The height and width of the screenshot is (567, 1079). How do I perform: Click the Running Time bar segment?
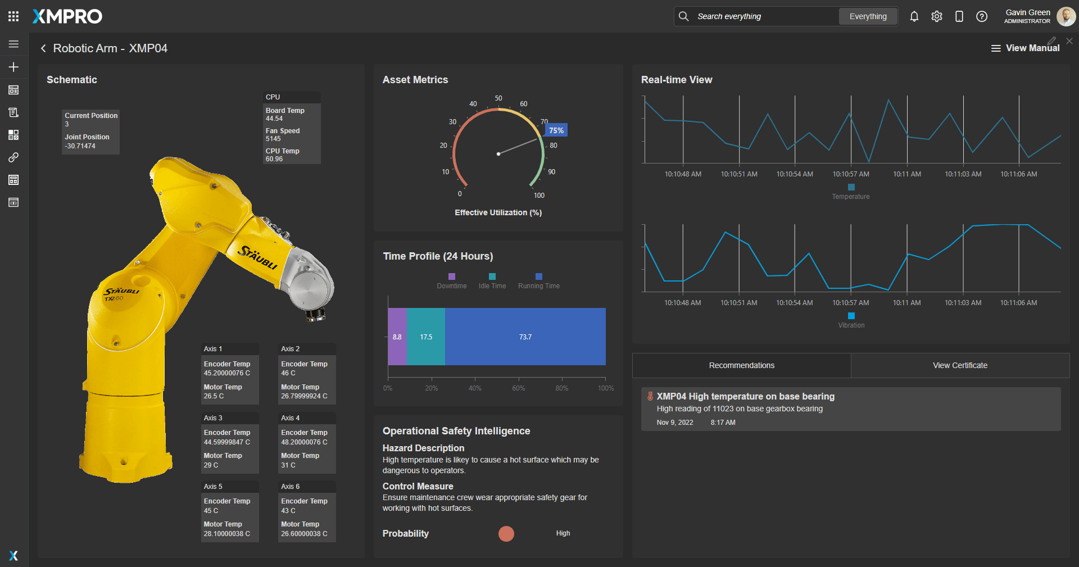tap(525, 337)
